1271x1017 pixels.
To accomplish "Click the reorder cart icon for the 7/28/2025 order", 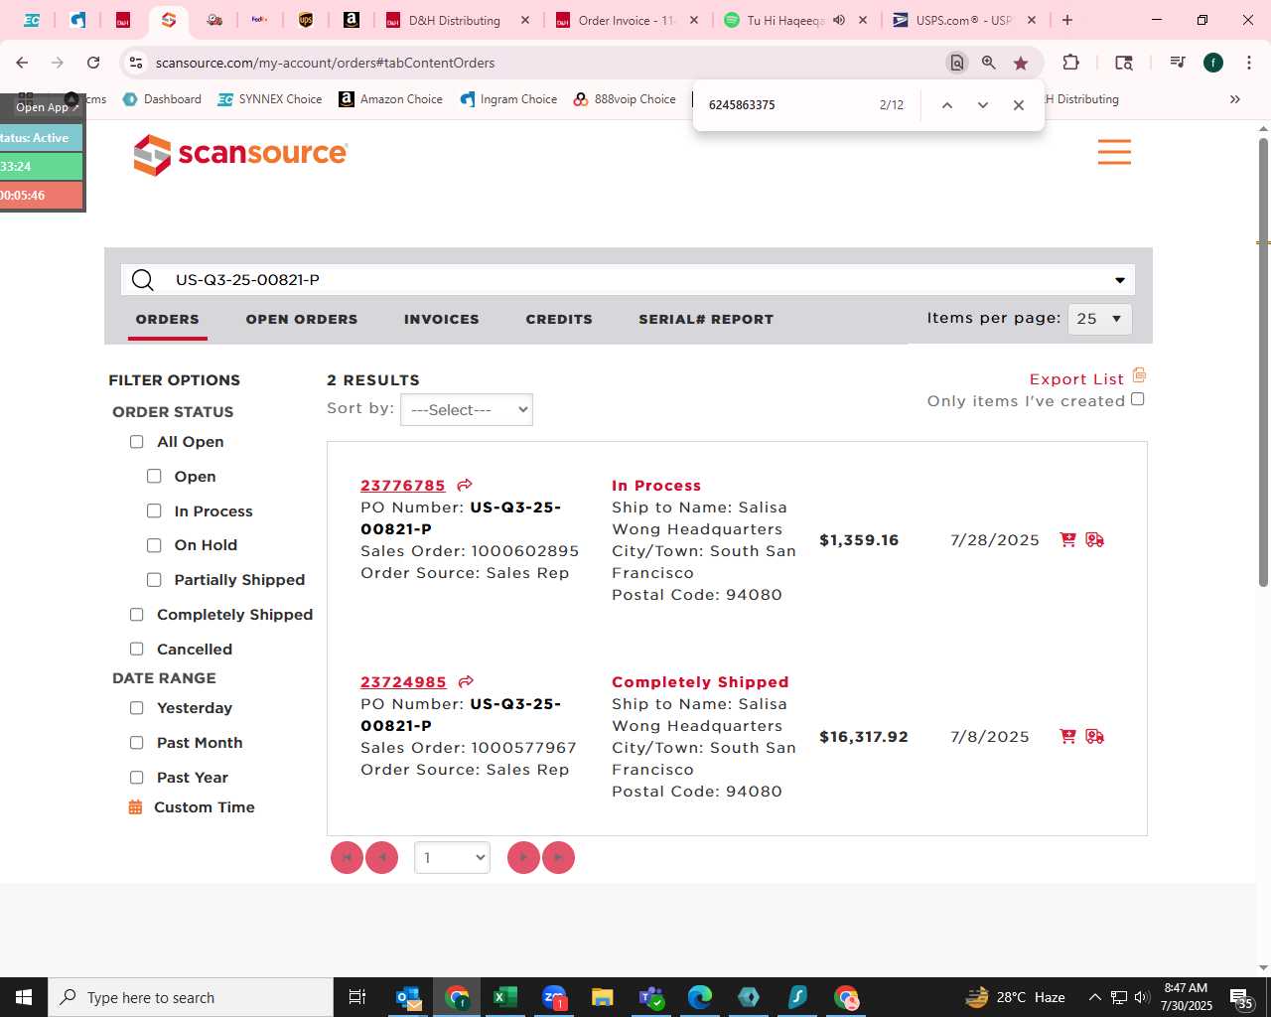I will (x=1068, y=539).
